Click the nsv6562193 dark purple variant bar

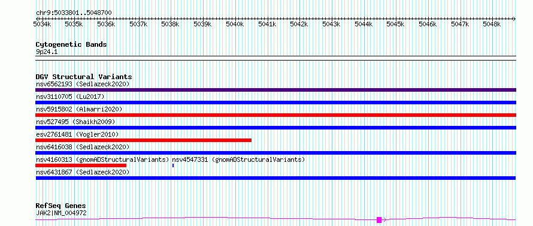tap(275, 90)
